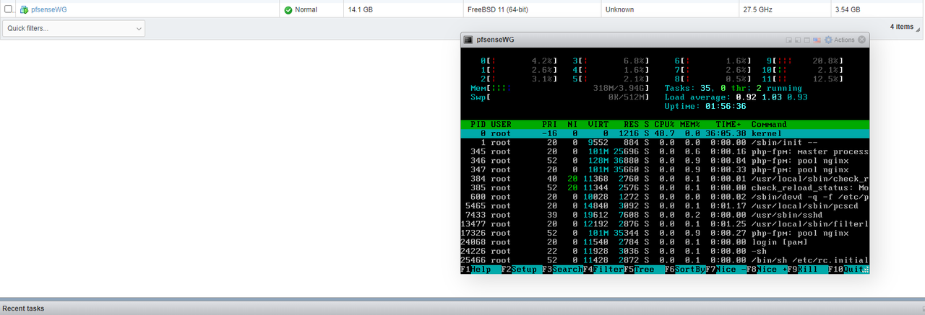Click the console icon in the pfsenseWG title bar
The image size is (925, 315).
[x=468, y=40]
